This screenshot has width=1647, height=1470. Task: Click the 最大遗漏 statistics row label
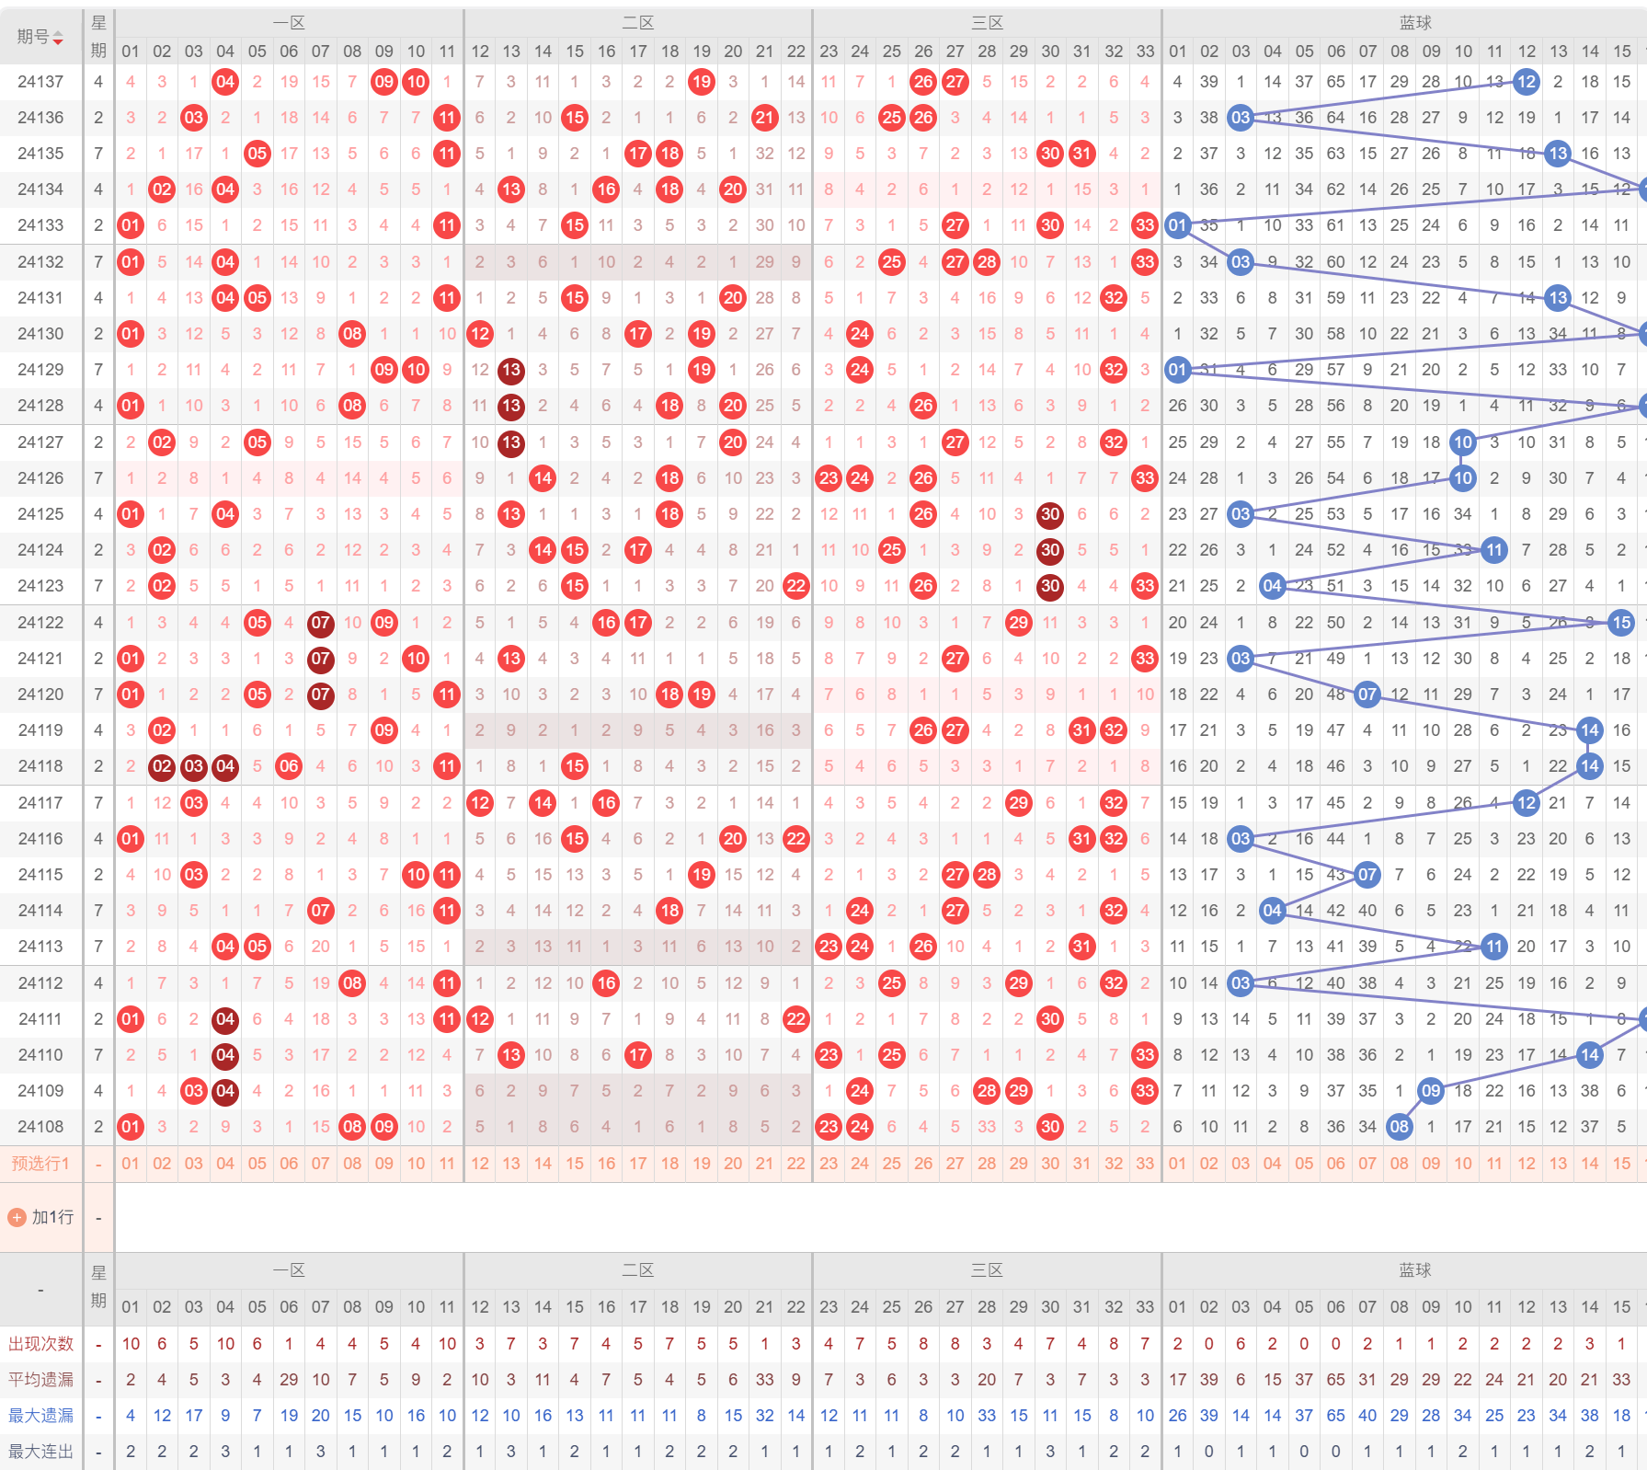pos(40,1416)
